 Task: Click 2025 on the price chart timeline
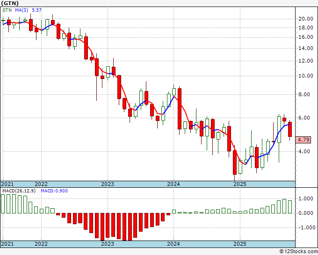tap(240, 184)
